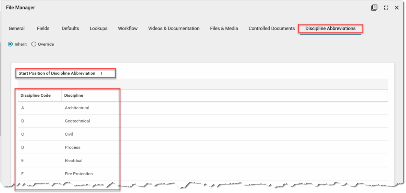
Task: Open the Controlled Documents tab
Action: coord(271,29)
